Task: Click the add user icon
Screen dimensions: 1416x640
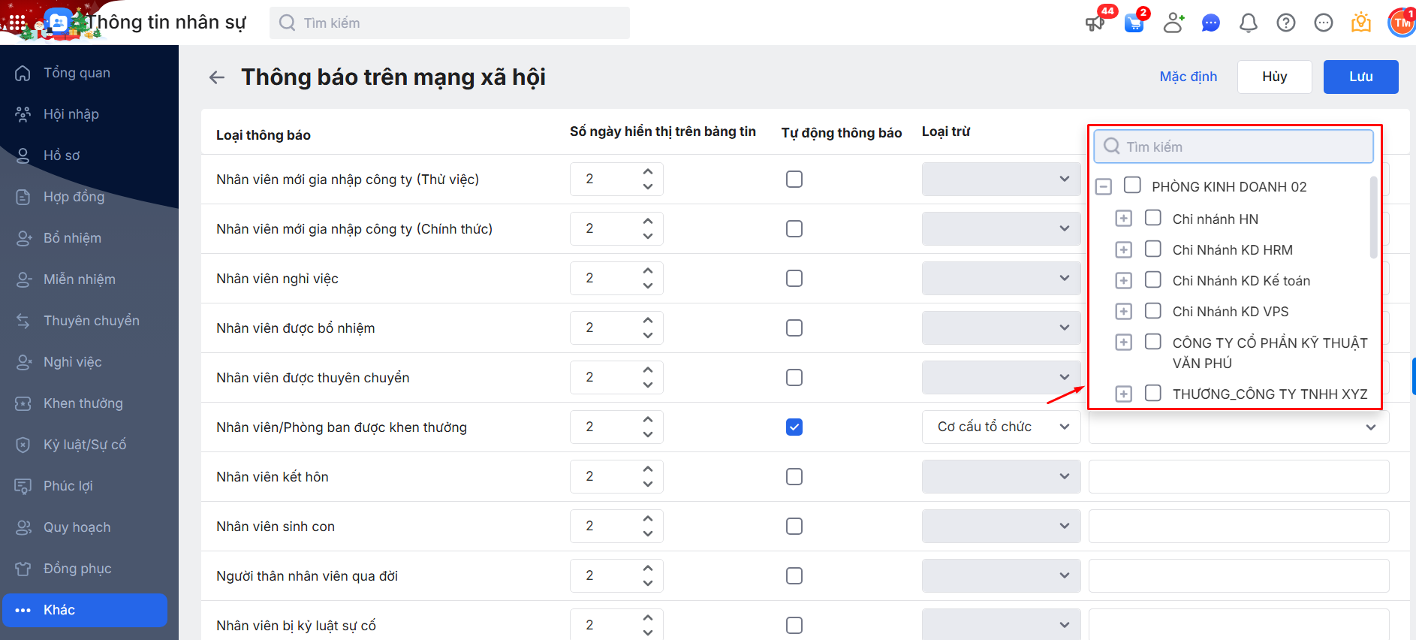Action: point(1173,23)
